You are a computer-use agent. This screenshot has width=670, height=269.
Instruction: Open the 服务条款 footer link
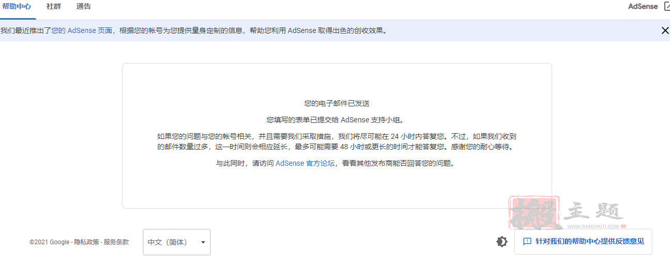(x=116, y=242)
